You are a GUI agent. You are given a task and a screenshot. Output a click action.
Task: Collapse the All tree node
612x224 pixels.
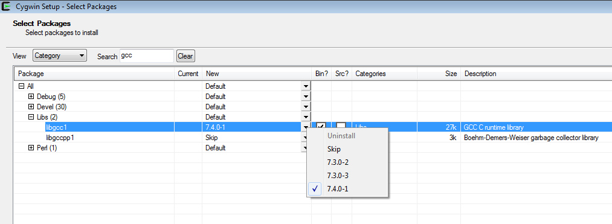[x=22, y=86]
